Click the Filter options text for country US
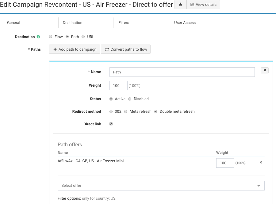 click(87, 198)
